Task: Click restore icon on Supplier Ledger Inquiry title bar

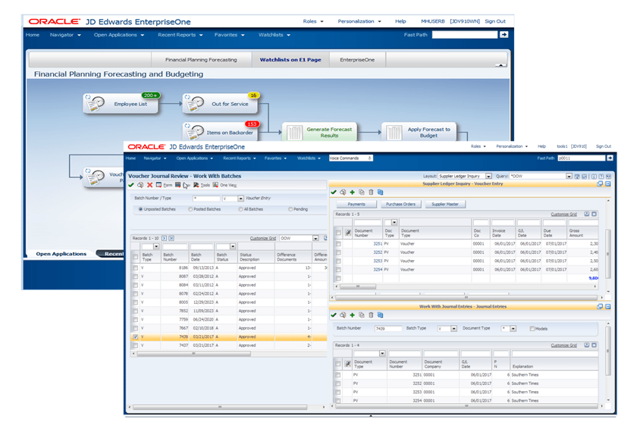Action: [600, 184]
